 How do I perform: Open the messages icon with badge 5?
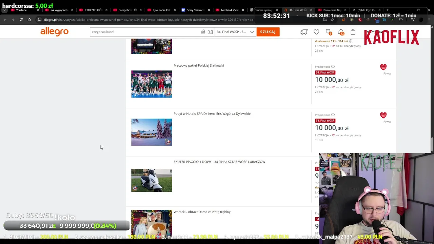coord(329,32)
